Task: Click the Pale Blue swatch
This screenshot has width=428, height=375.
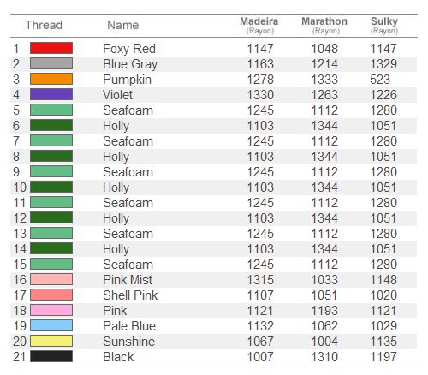Action: [x=51, y=325]
